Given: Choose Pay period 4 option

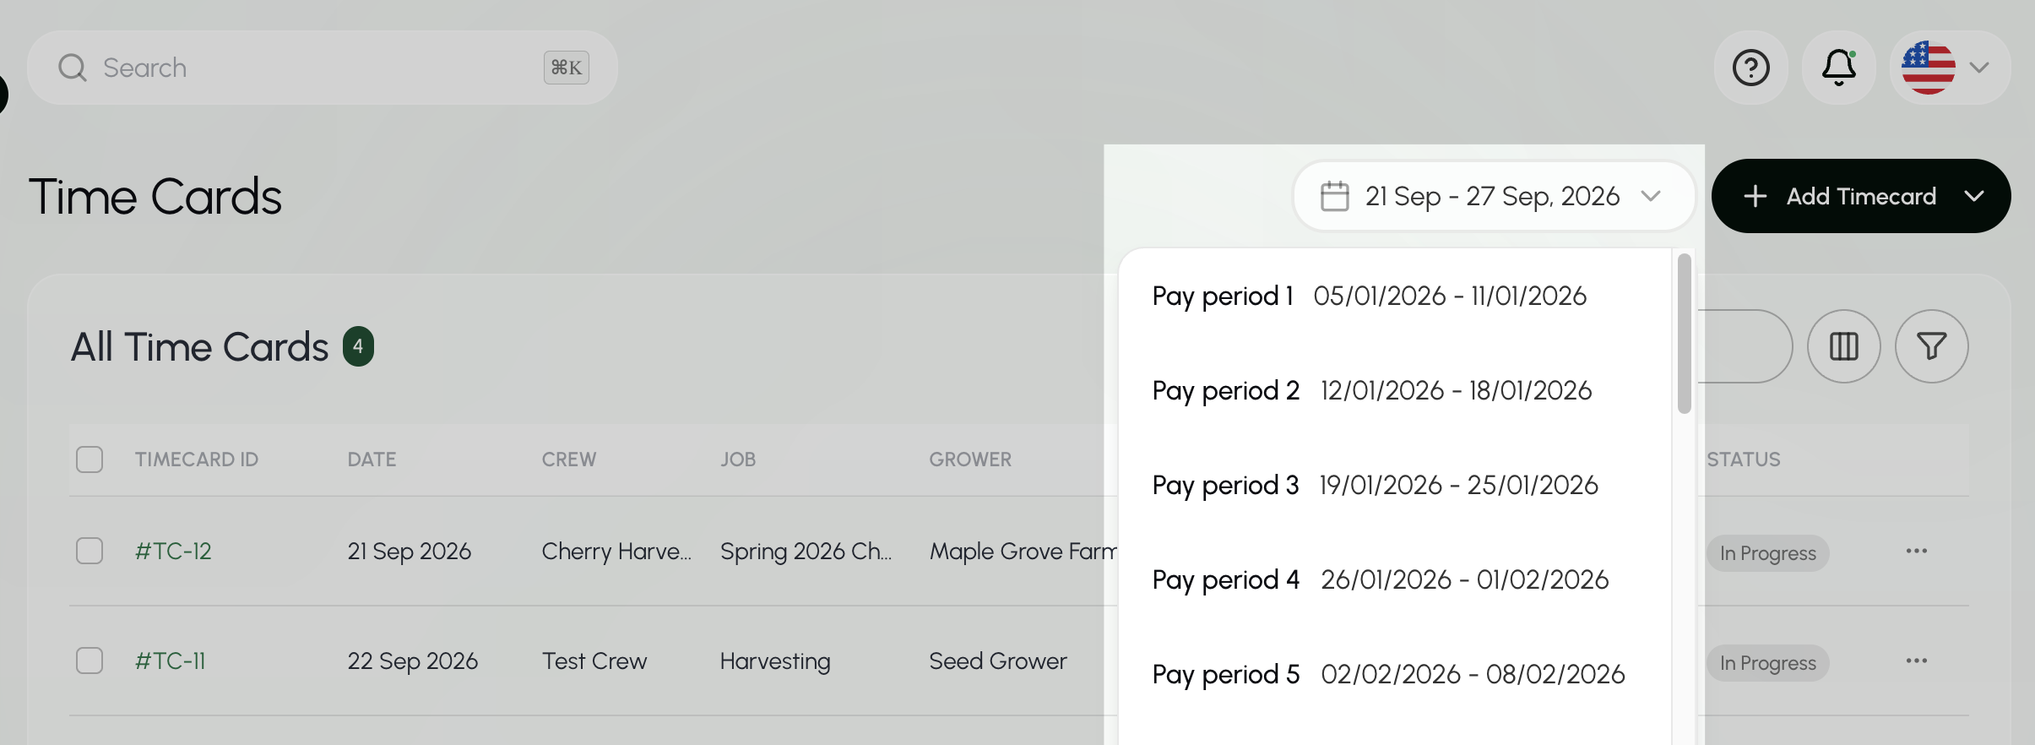Looking at the screenshot, I should 1395,580.
